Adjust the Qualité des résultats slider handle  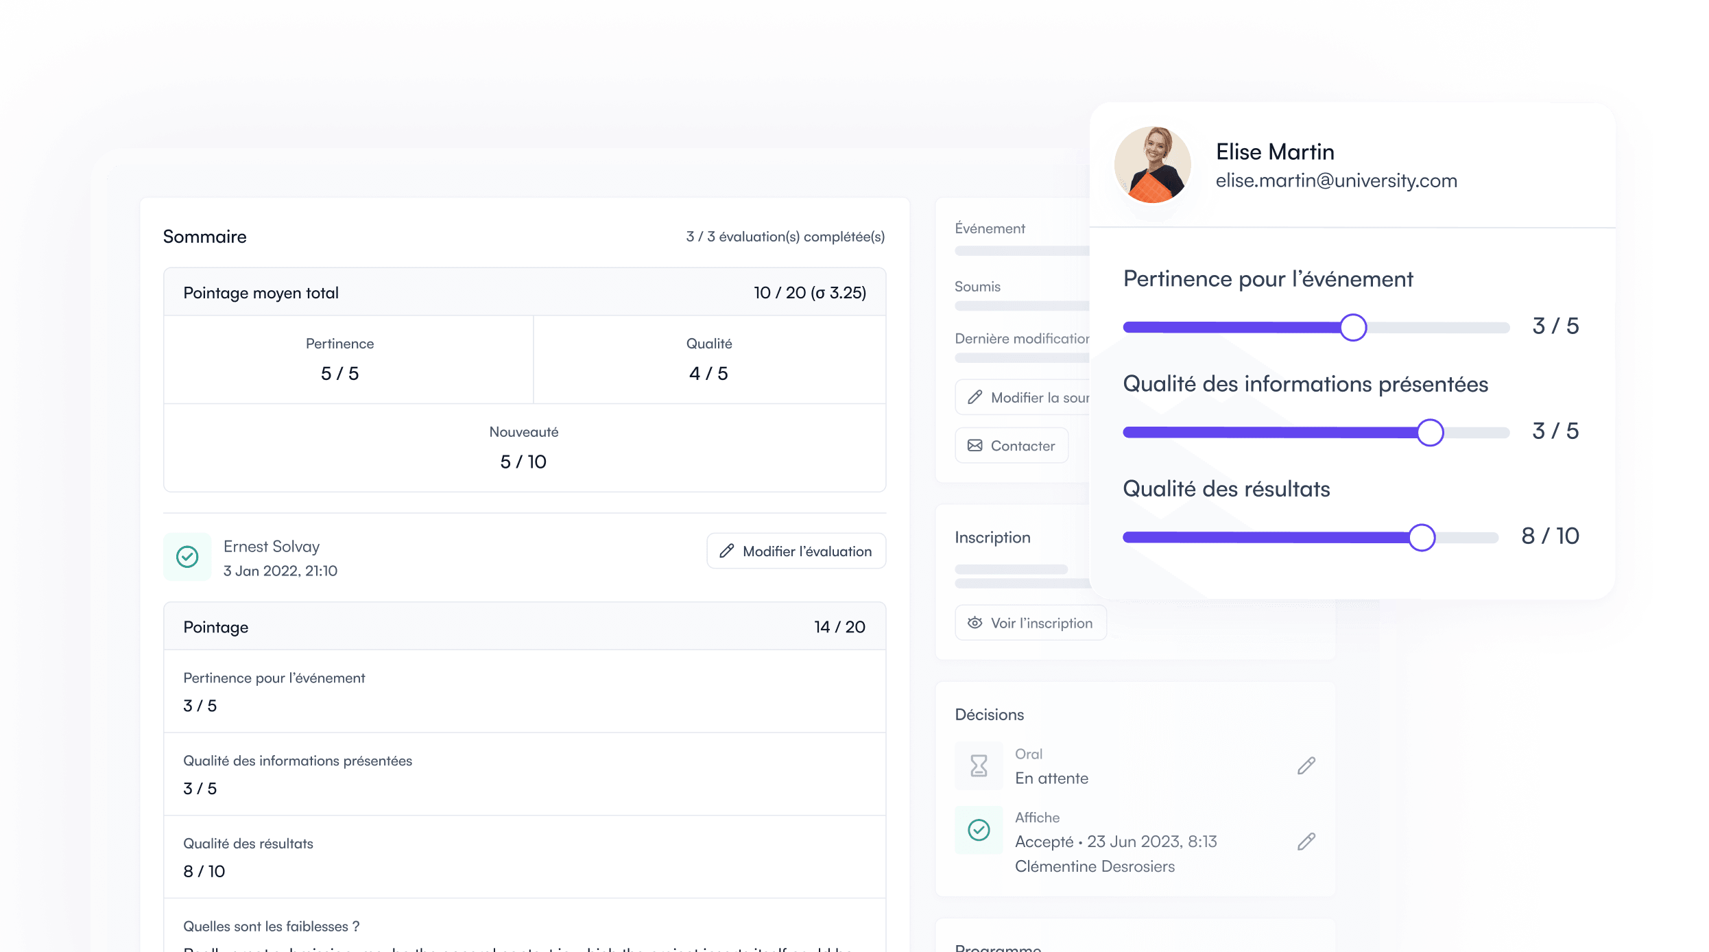[1422, 537]
